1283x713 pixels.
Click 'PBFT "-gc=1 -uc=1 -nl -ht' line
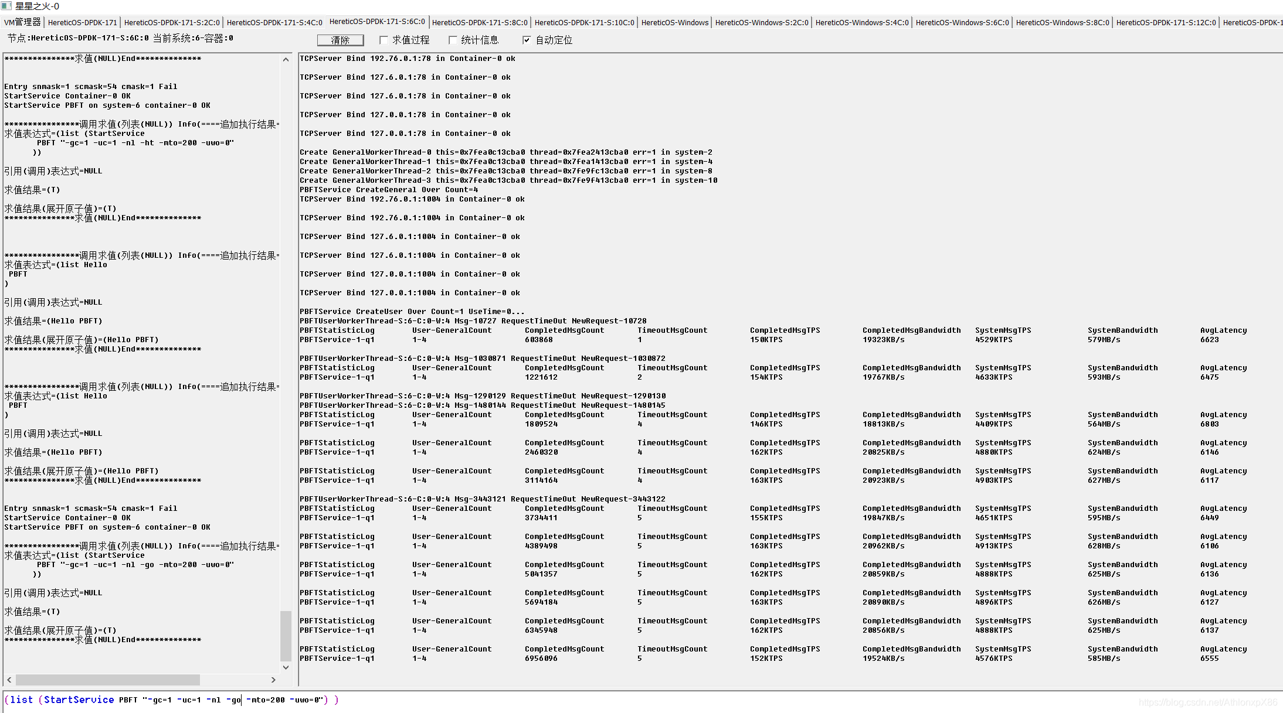[135, 142]
